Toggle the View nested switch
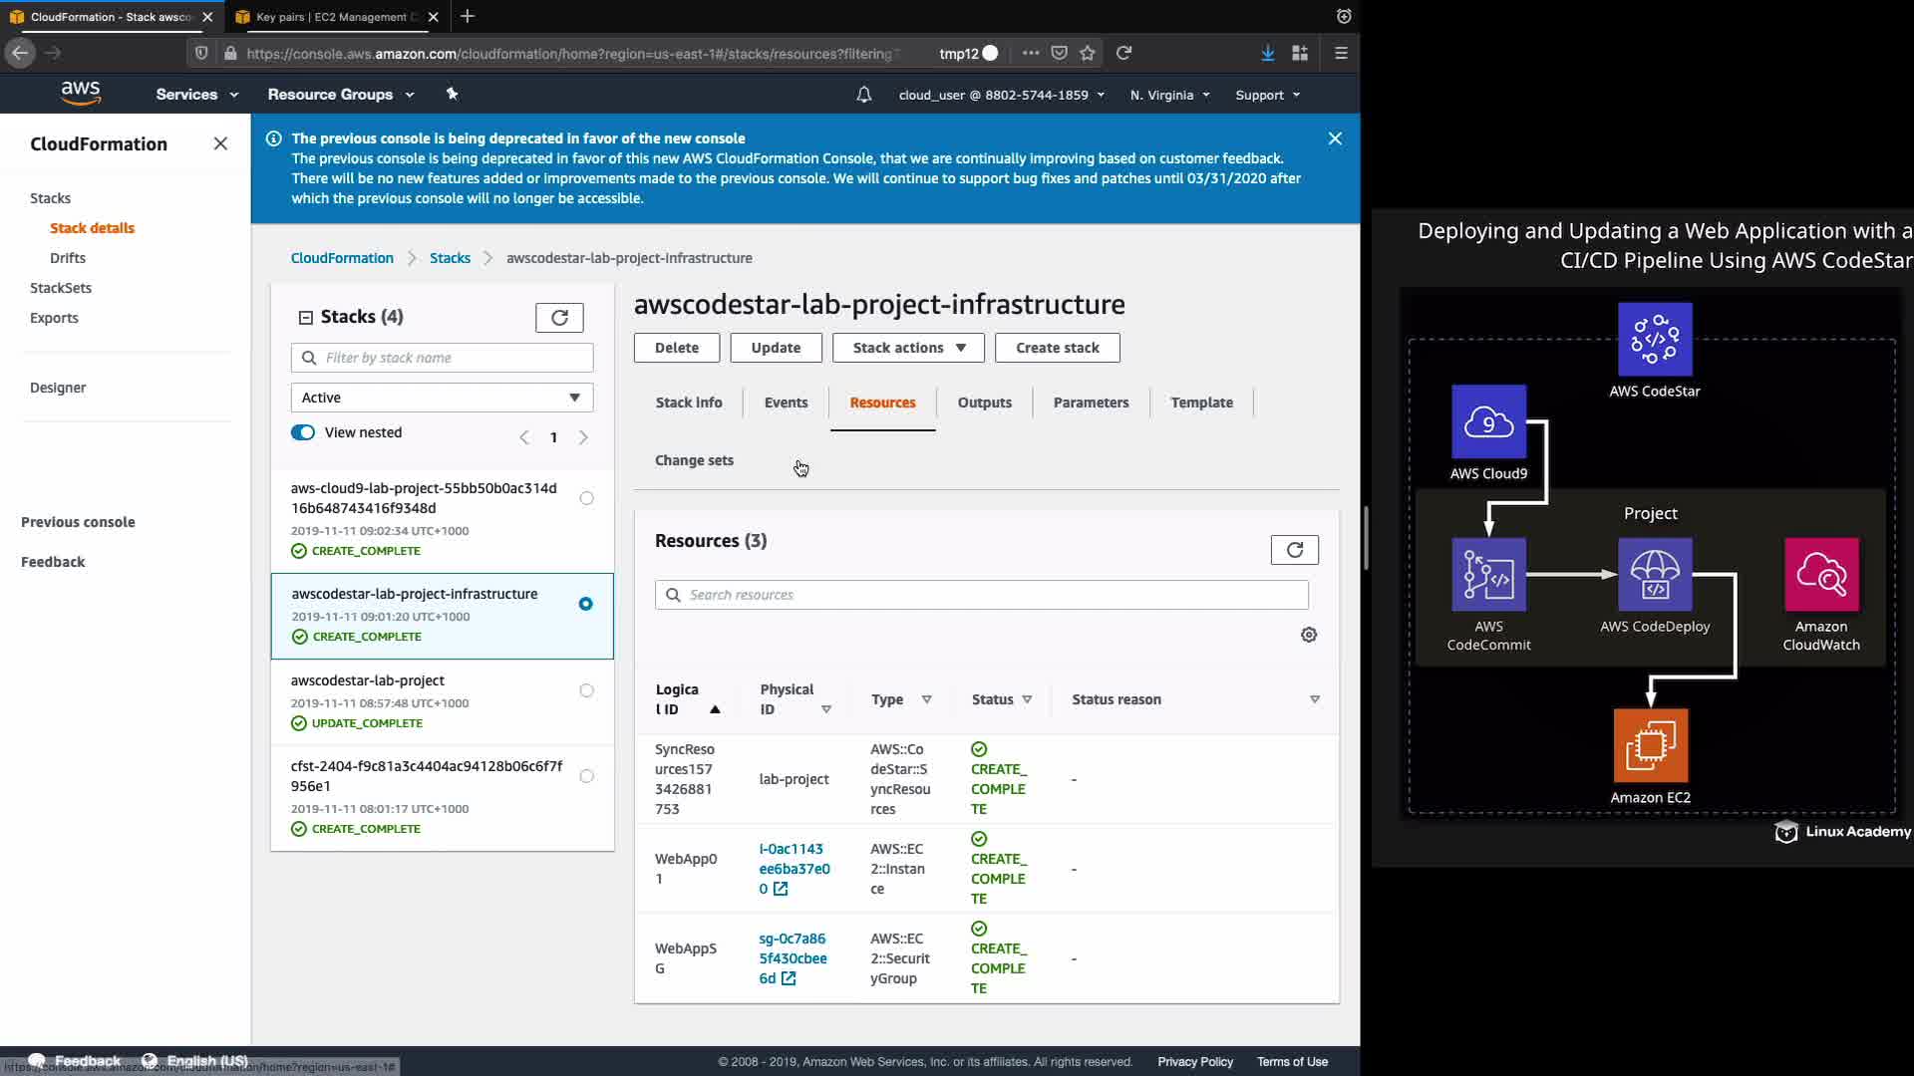 click(x=303, y=432)
